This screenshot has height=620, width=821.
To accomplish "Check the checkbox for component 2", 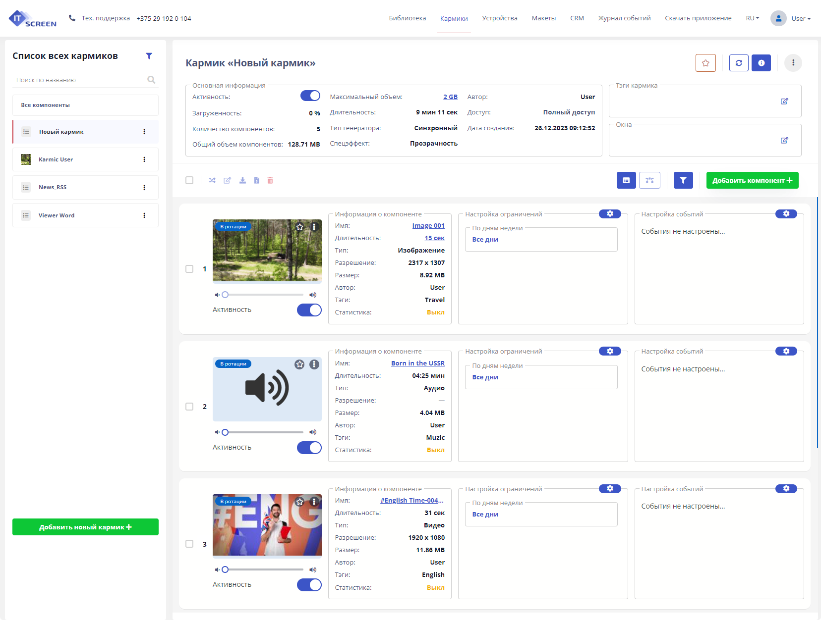I will (189, 407).
